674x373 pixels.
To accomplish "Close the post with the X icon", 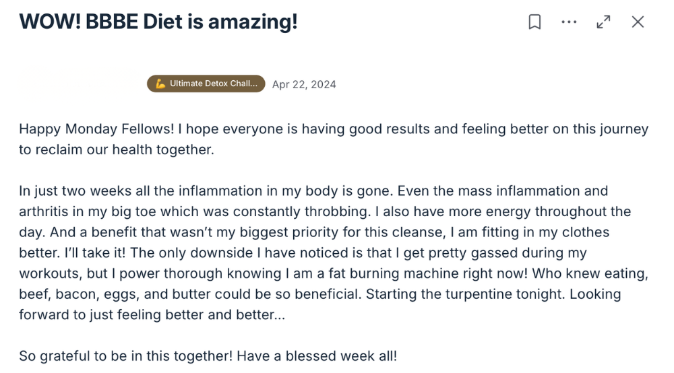I will [x=638, y=22].
